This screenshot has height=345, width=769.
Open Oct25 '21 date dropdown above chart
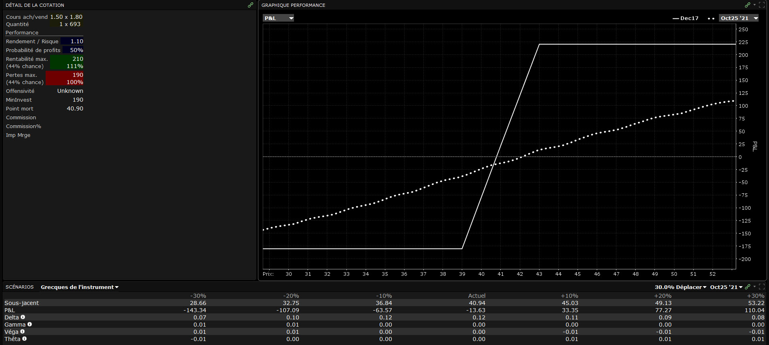click(739, 18)
